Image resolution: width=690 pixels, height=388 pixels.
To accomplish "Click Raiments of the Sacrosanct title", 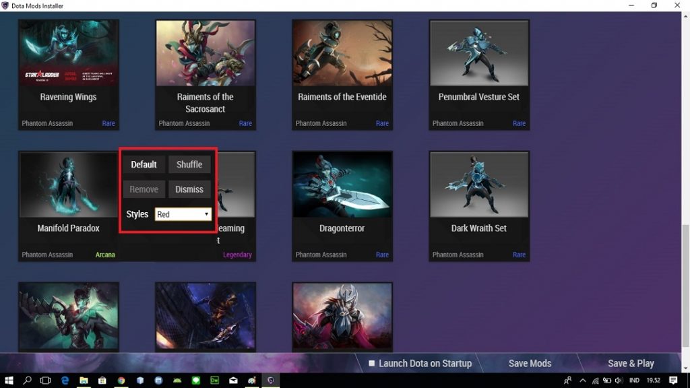I will point(205,103).
